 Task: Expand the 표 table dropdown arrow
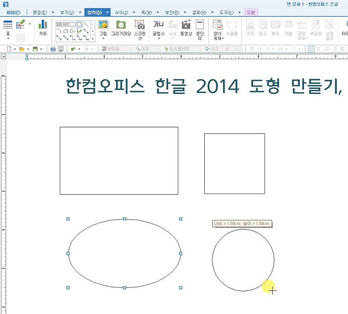pyautogui.click(x=8, y=39)
